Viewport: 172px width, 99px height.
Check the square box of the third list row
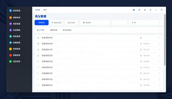point(38,49)
